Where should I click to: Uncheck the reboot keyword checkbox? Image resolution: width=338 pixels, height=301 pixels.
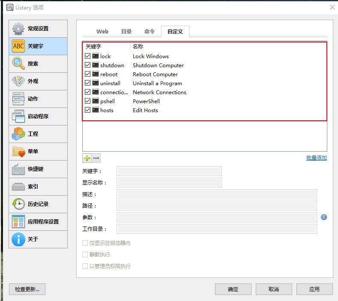click(x=87, y=74)
